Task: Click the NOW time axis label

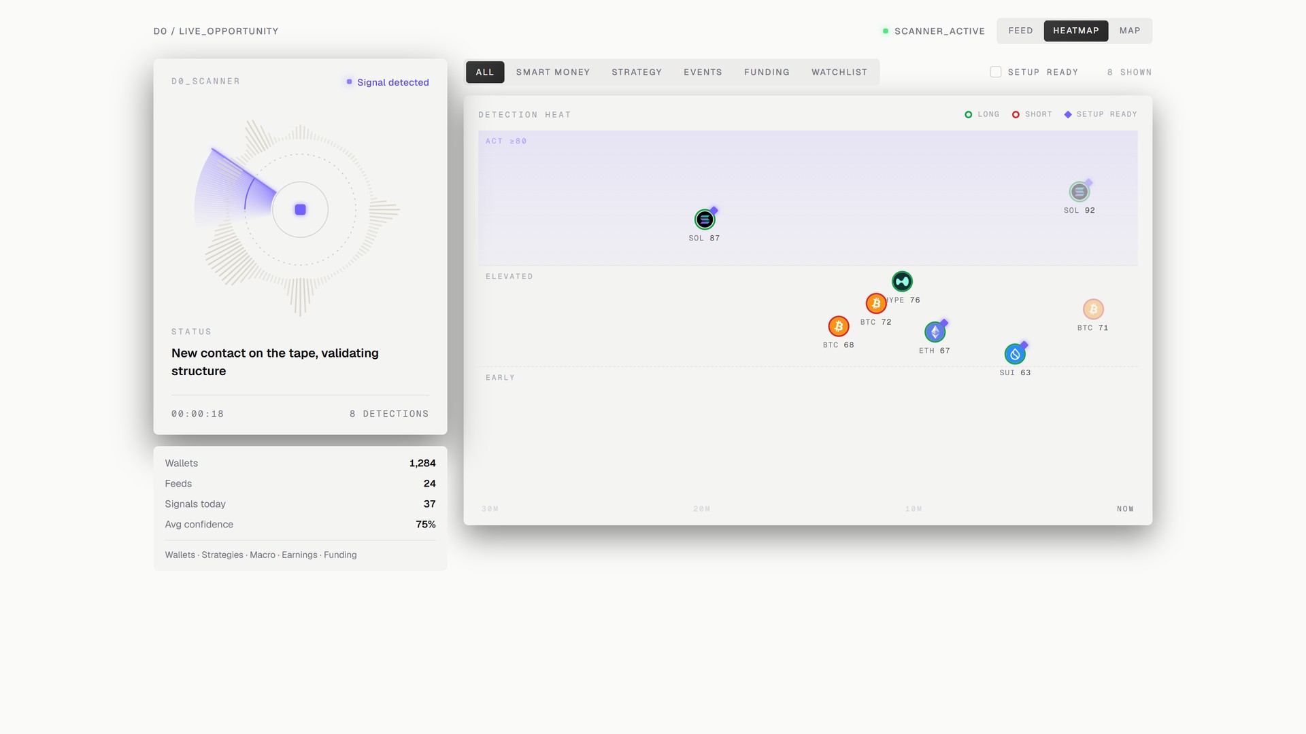Action: pyautogui.click(x=1125, y=509)
